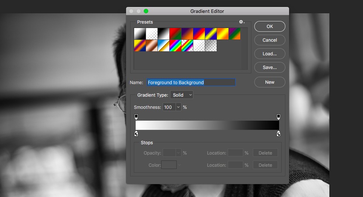Click the Color swatch in Stops

(169, 165)
